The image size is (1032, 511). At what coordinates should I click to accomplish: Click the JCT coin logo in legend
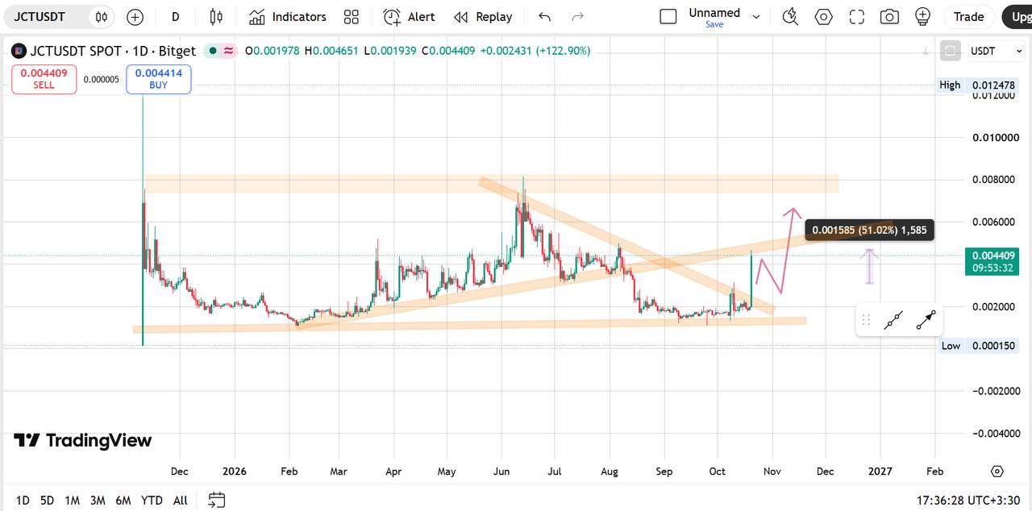(19, 51)
